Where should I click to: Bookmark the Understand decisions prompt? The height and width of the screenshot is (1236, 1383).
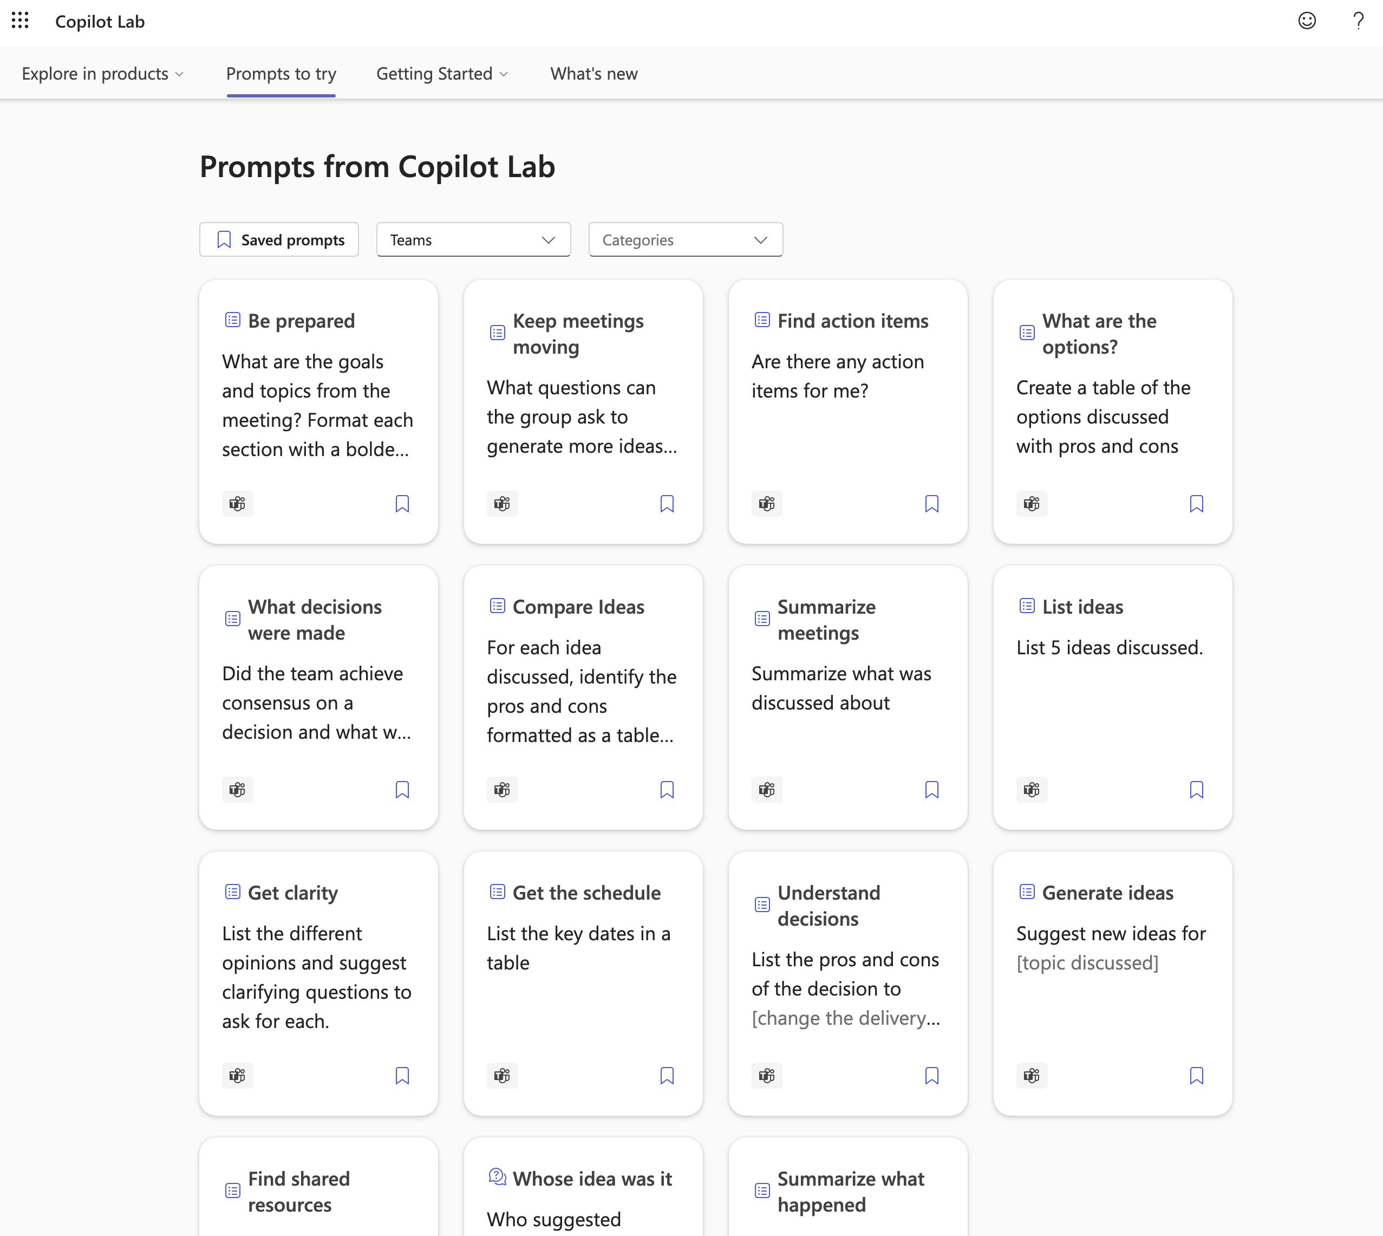tap(931, 1076)
